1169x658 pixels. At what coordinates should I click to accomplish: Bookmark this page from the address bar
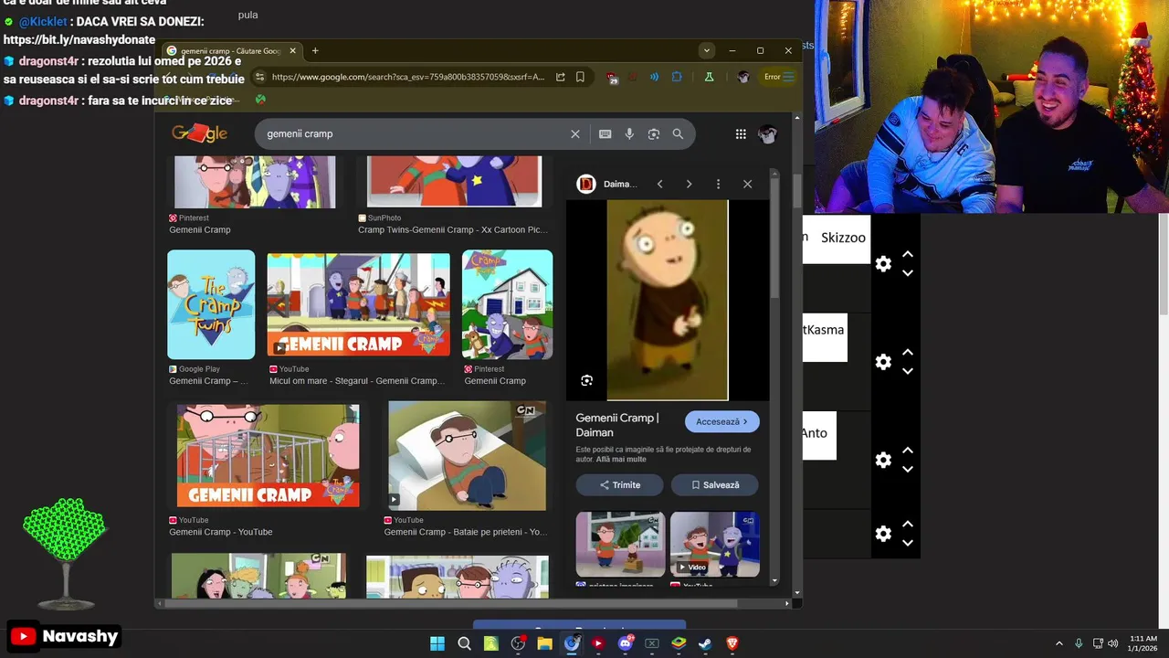point(580,77)
